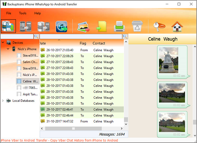
Task: Collapse the Devices tree node
Action: tap(3, 42)
